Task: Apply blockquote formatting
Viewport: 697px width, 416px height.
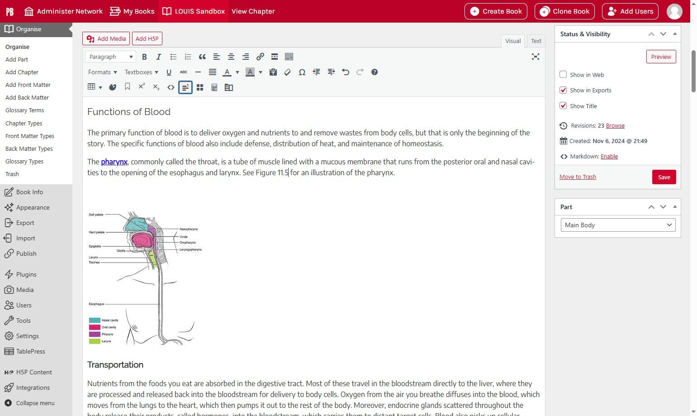Action: click(x=202, y=57)
